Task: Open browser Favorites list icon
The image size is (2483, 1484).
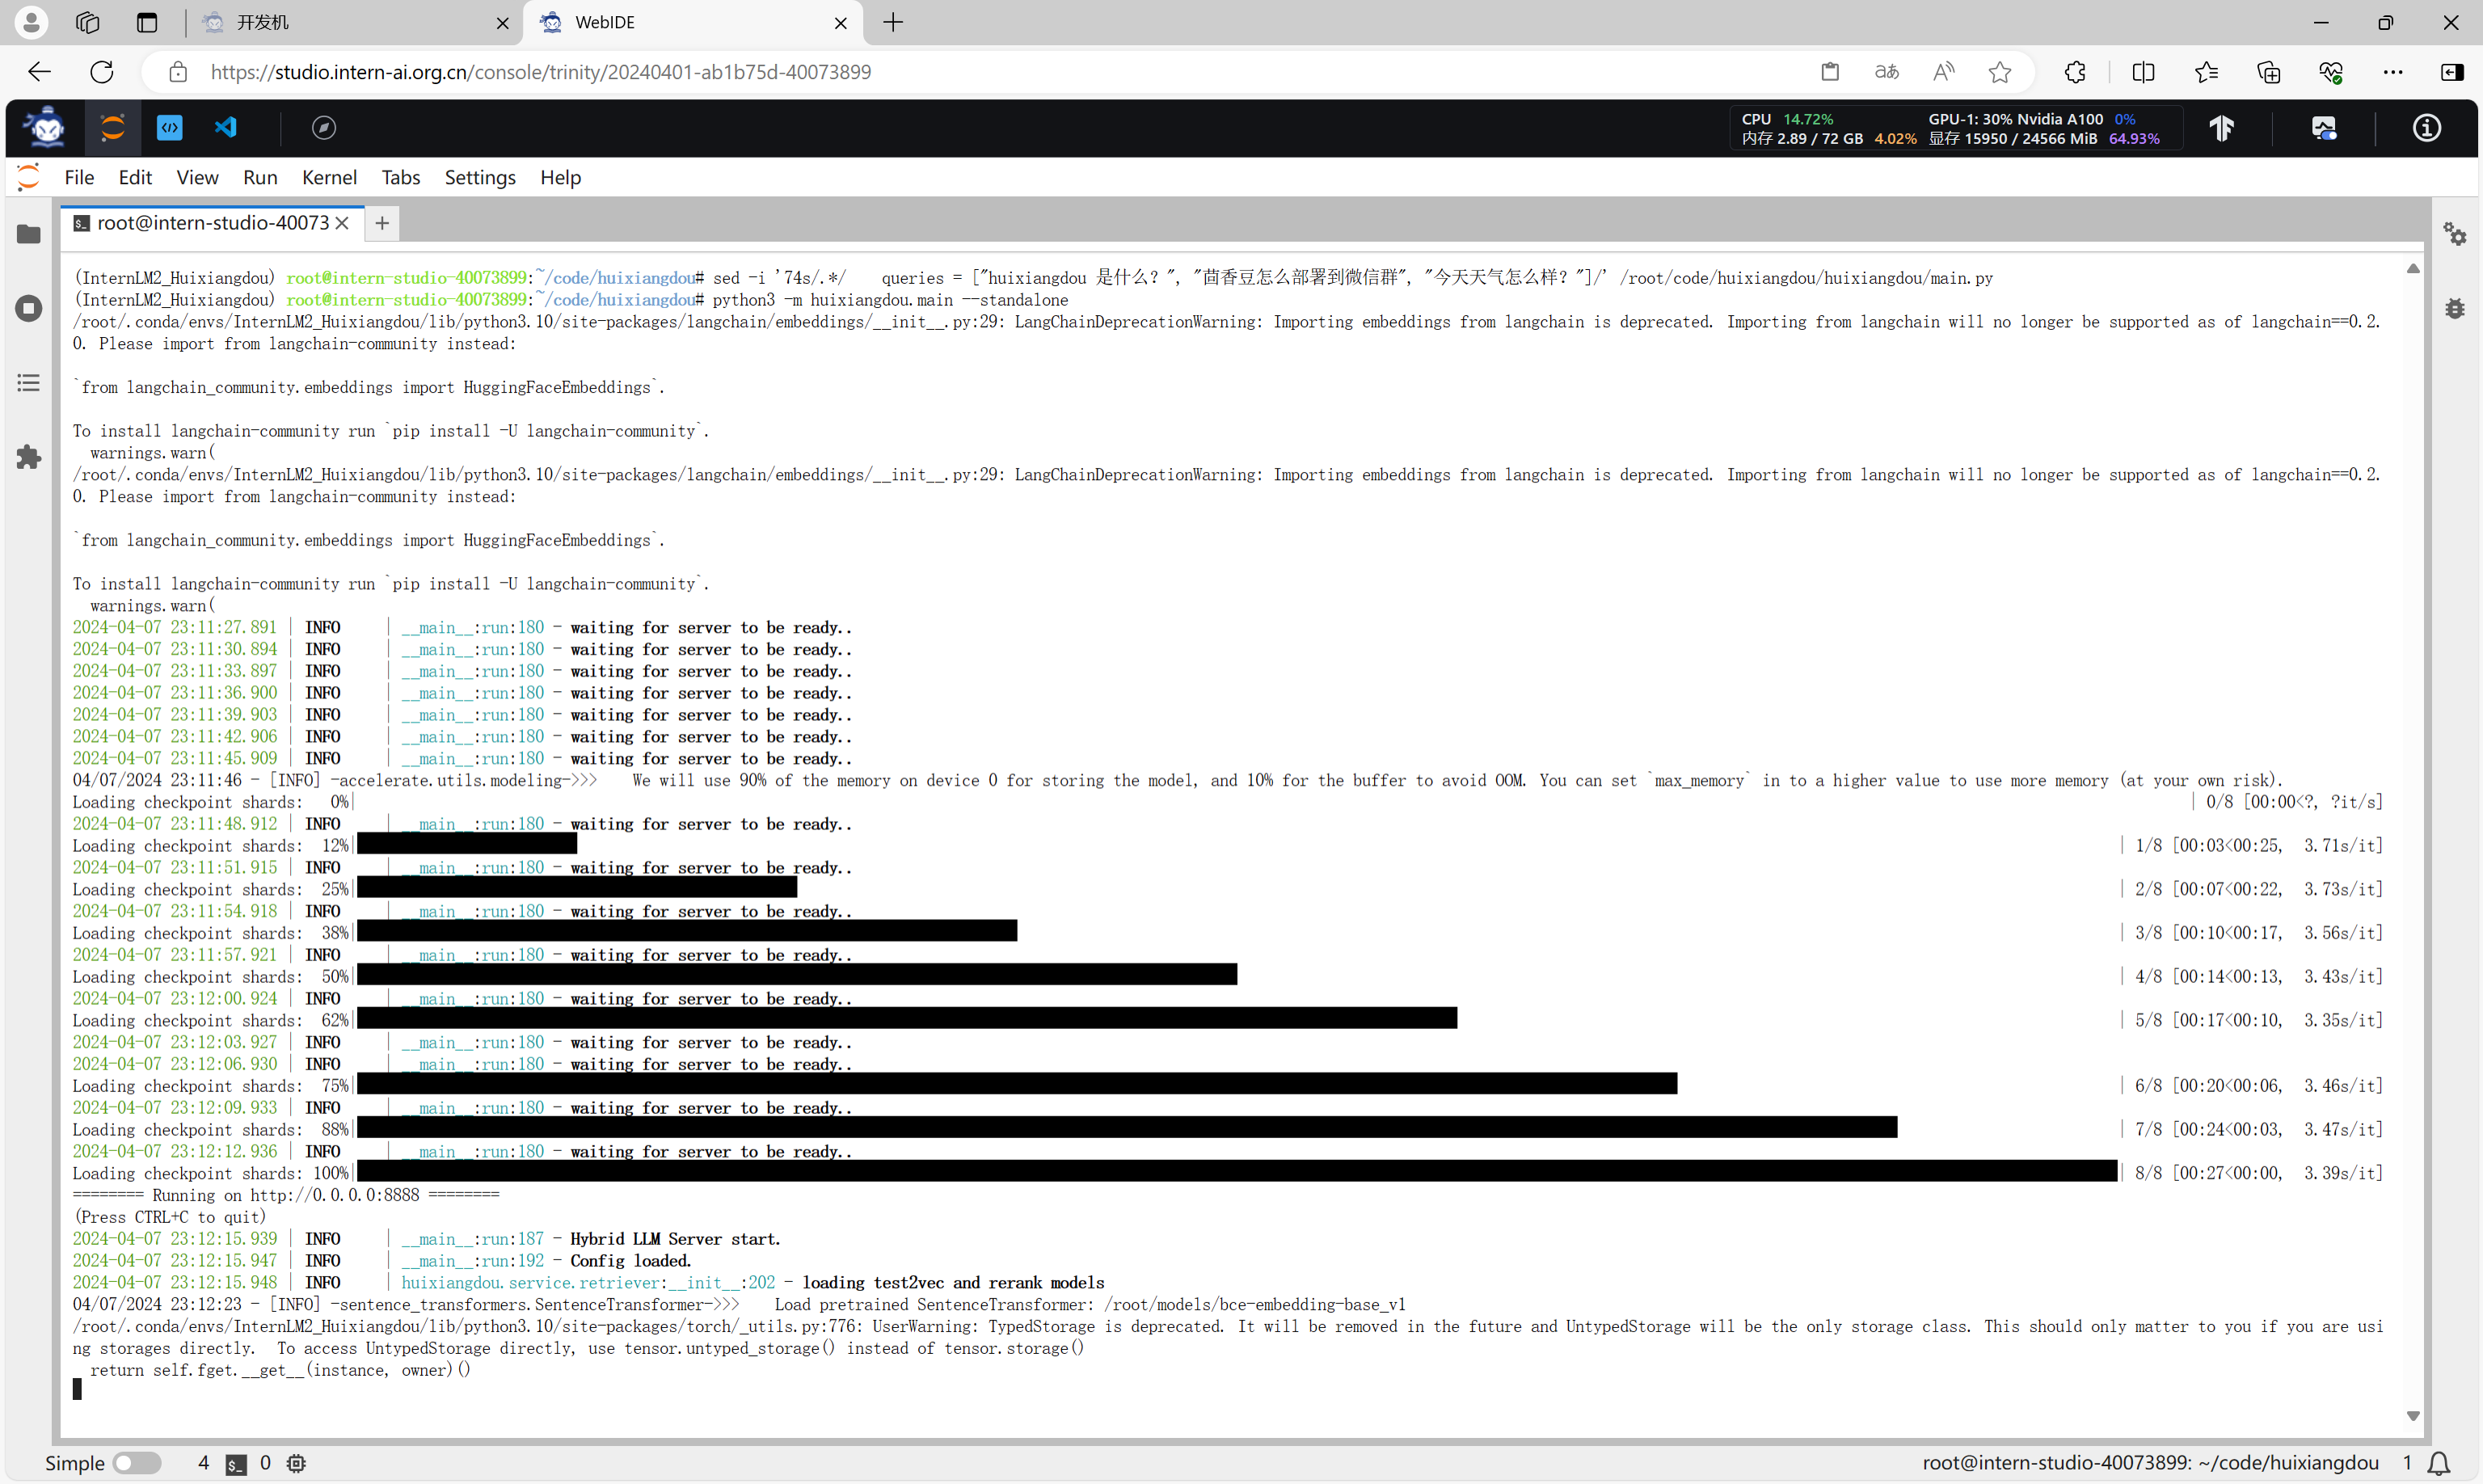Action: click(x=2206, y=72)
